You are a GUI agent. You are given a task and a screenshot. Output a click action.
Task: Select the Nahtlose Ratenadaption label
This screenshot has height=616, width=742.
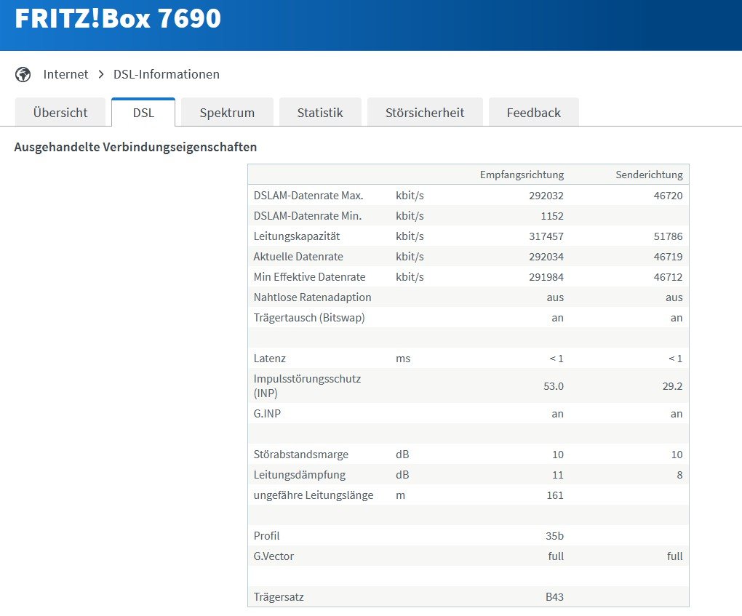click(x=312, y=297)
